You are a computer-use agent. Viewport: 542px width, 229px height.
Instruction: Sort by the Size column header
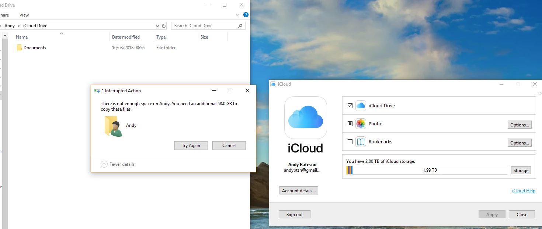click(x=204, y=37)
